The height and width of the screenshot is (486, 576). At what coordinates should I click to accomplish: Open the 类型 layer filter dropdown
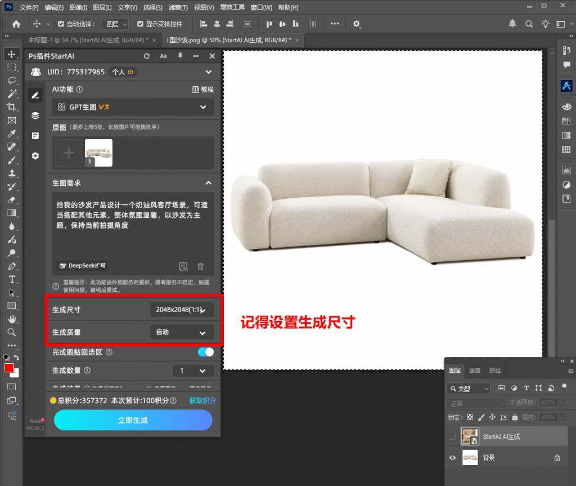469,389
